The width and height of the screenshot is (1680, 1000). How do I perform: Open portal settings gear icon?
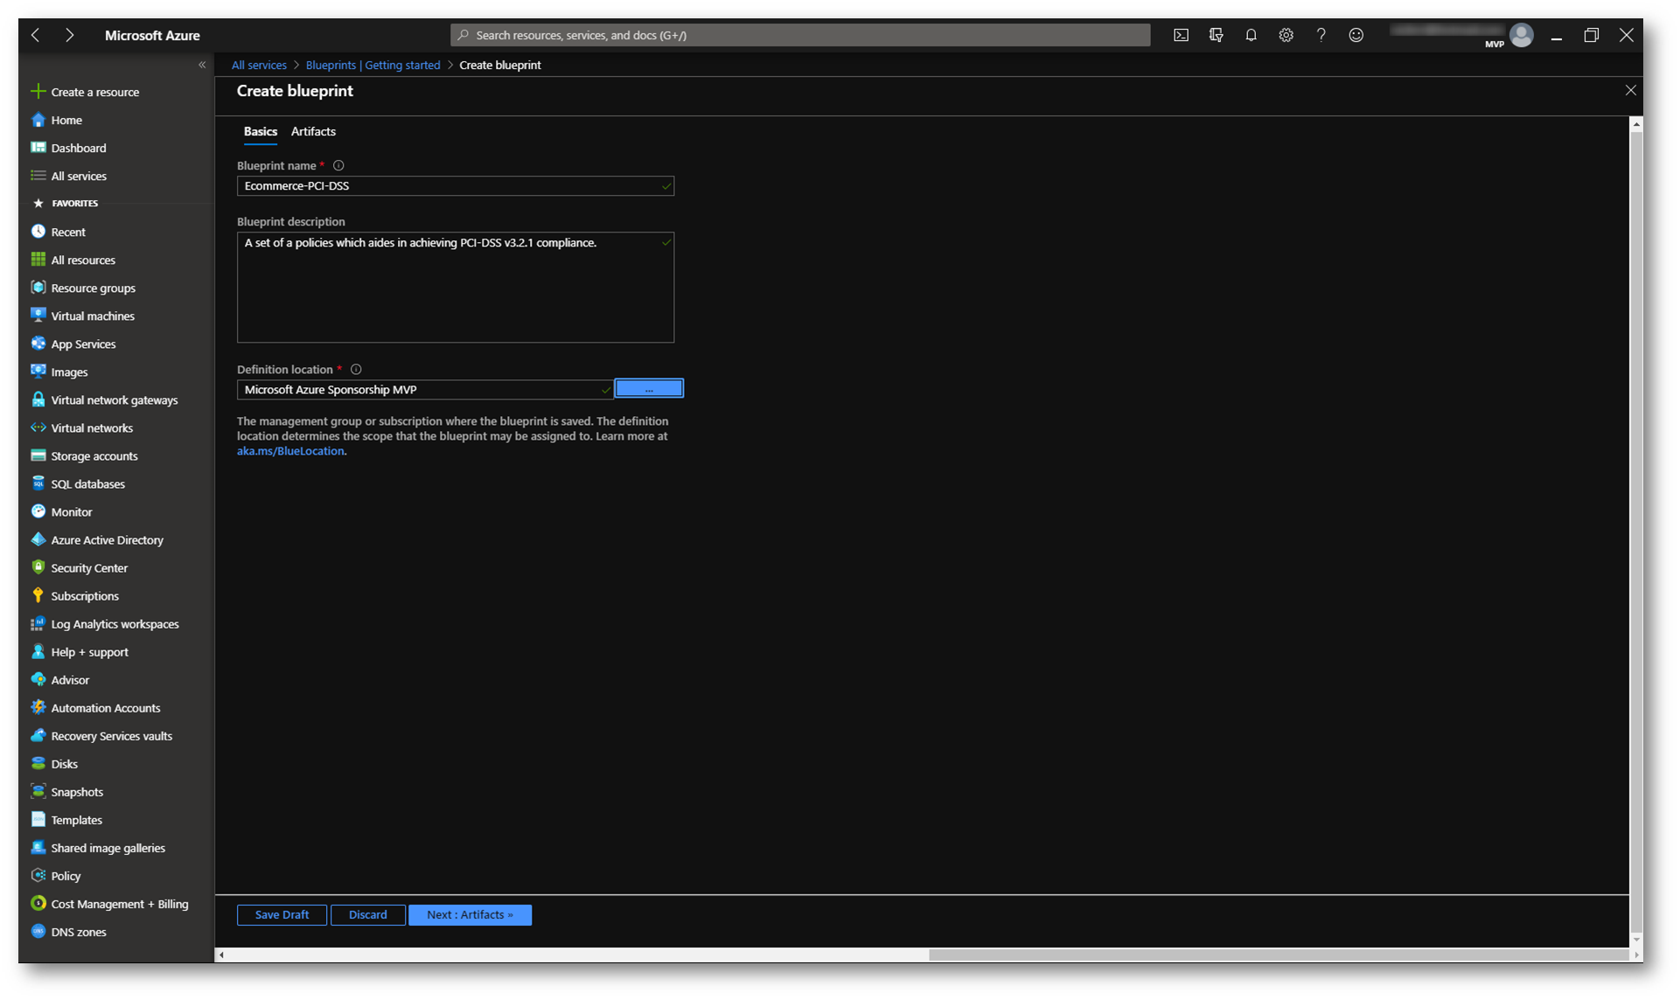tap(1286, 35)
